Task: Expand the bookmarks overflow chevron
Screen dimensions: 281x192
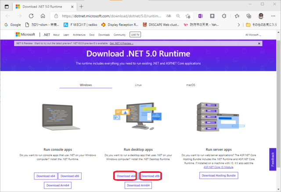Action: (238, 25)
